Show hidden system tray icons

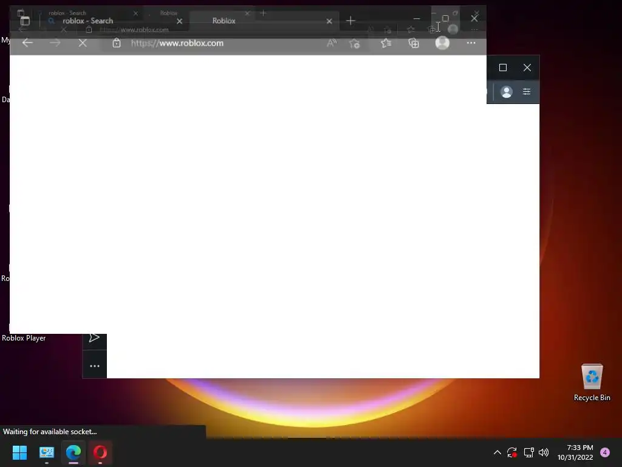(497, 452)
